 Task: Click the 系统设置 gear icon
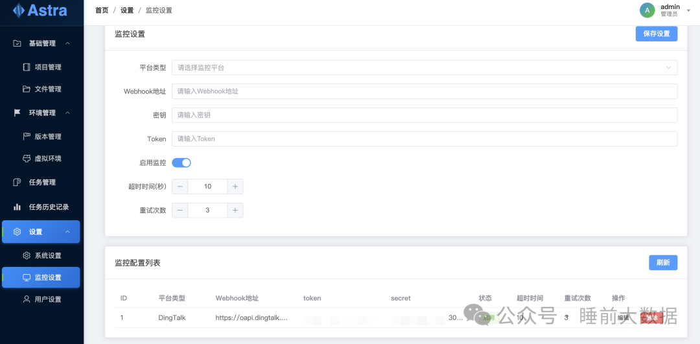tap(27, 256)
